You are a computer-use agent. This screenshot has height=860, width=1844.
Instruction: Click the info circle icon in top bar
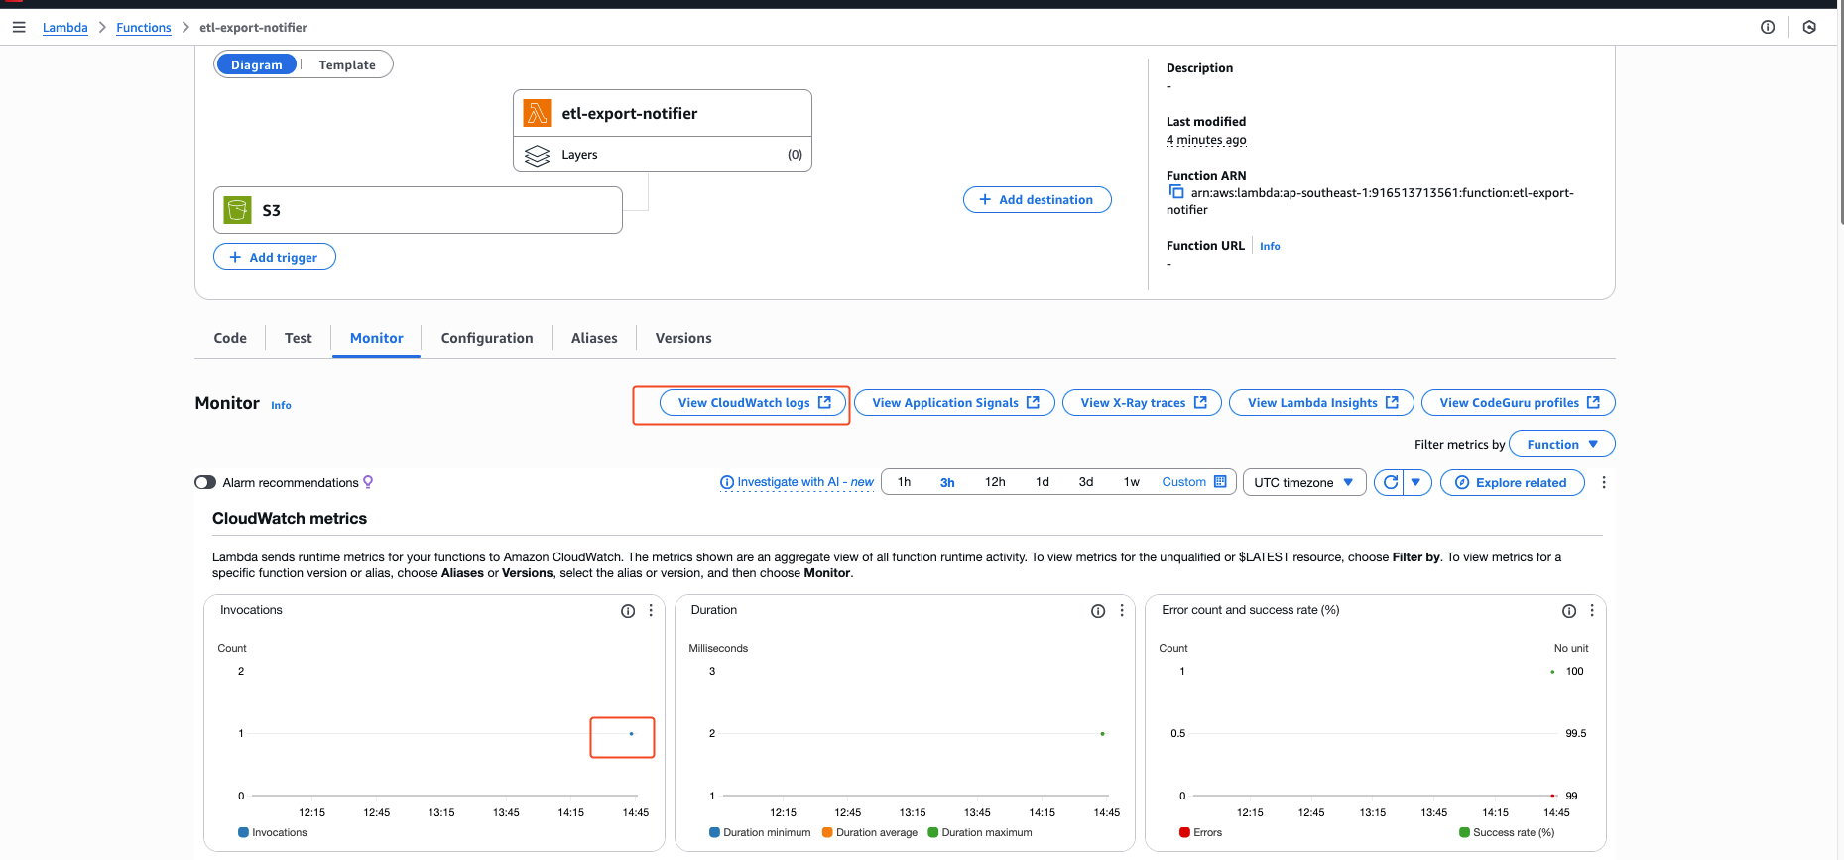click(x=1768, y=27)
